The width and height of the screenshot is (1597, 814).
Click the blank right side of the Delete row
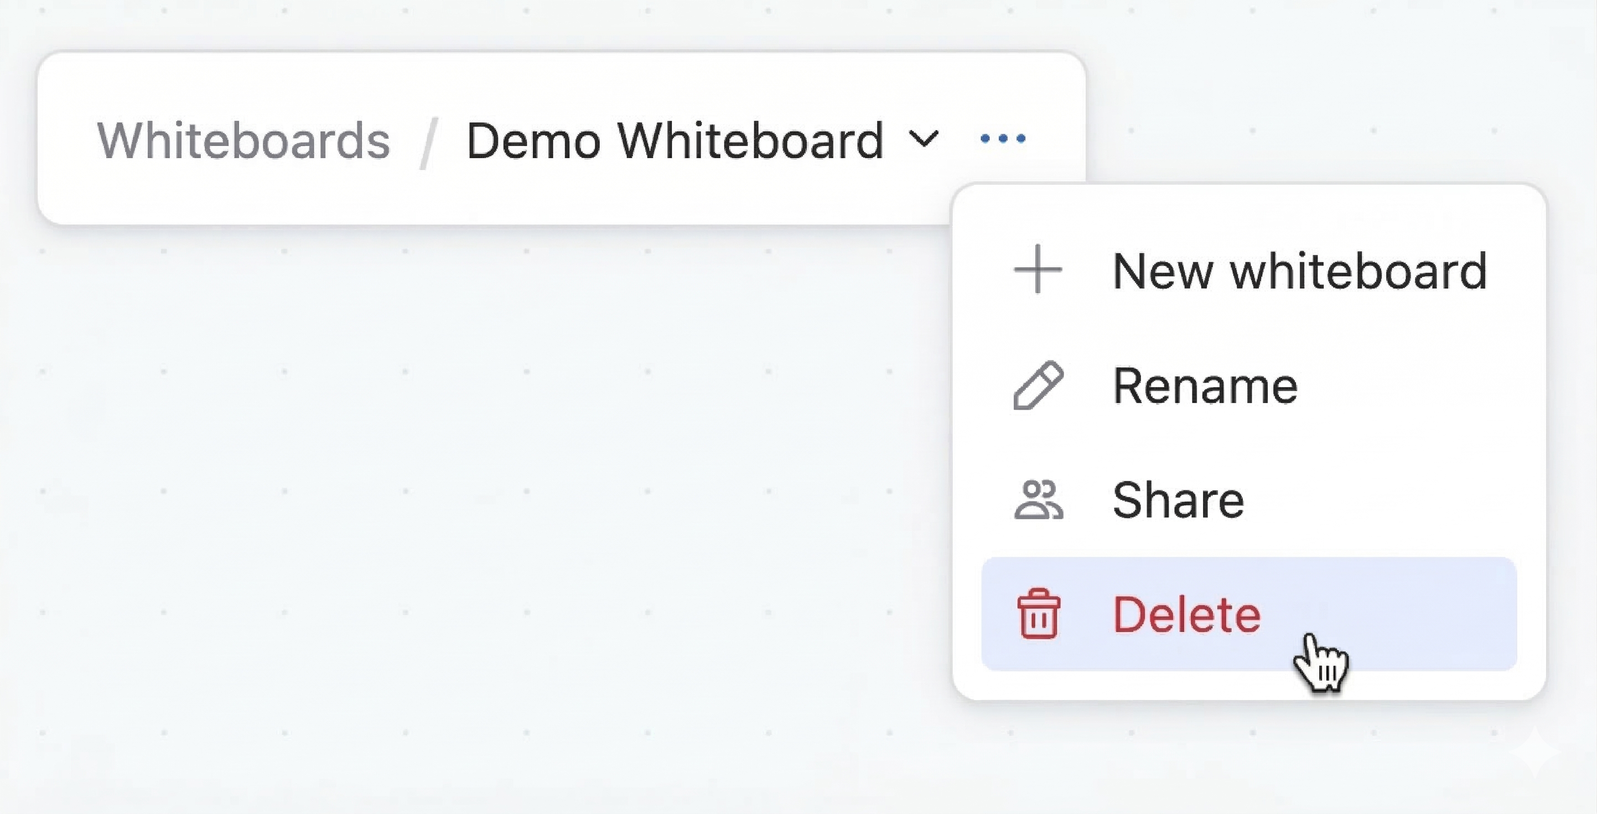pos(1438,614)
